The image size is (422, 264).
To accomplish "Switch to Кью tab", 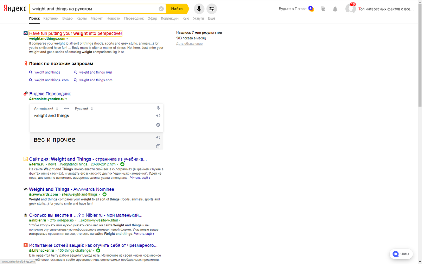I will 186,18.
